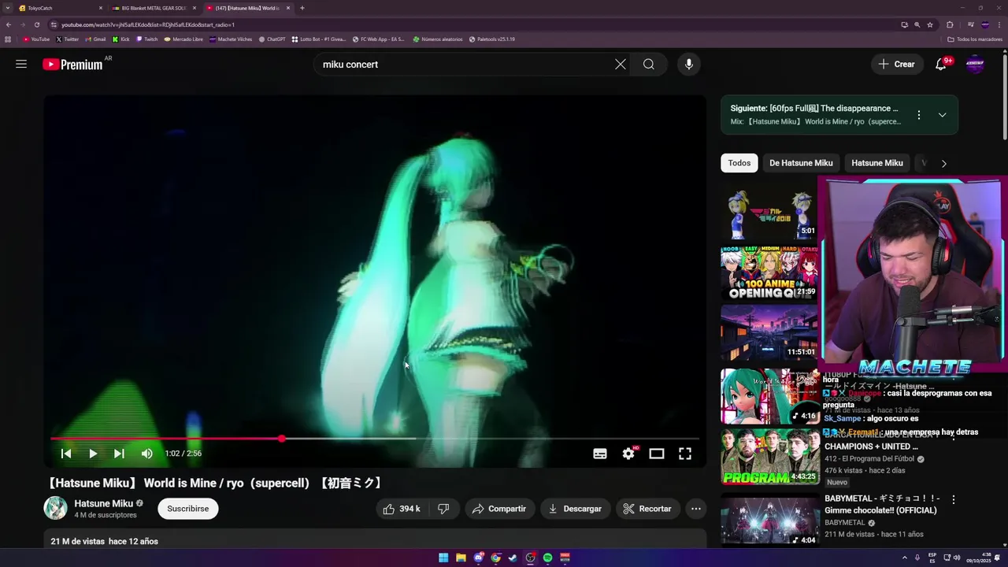
Task: Create a clip with Recortar
Action: [x=647, y=509]
